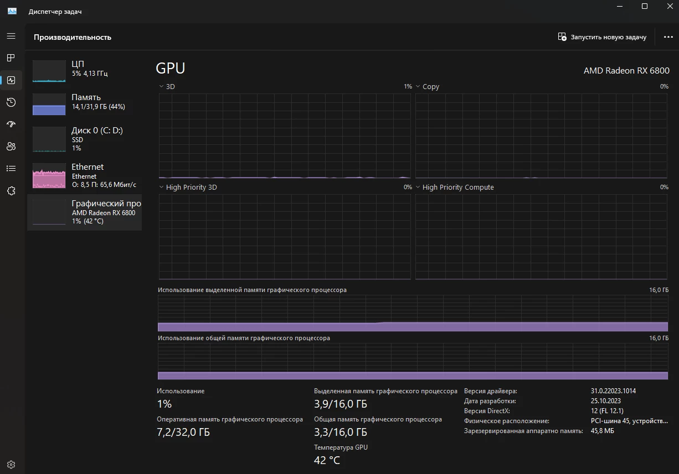Click the Температура GPU label
This screenshot has width=679, height=474.
click(341, 447)
